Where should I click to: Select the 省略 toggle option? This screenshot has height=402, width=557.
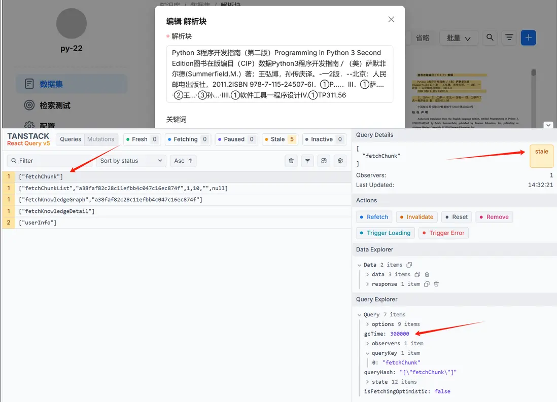[423, 38]
